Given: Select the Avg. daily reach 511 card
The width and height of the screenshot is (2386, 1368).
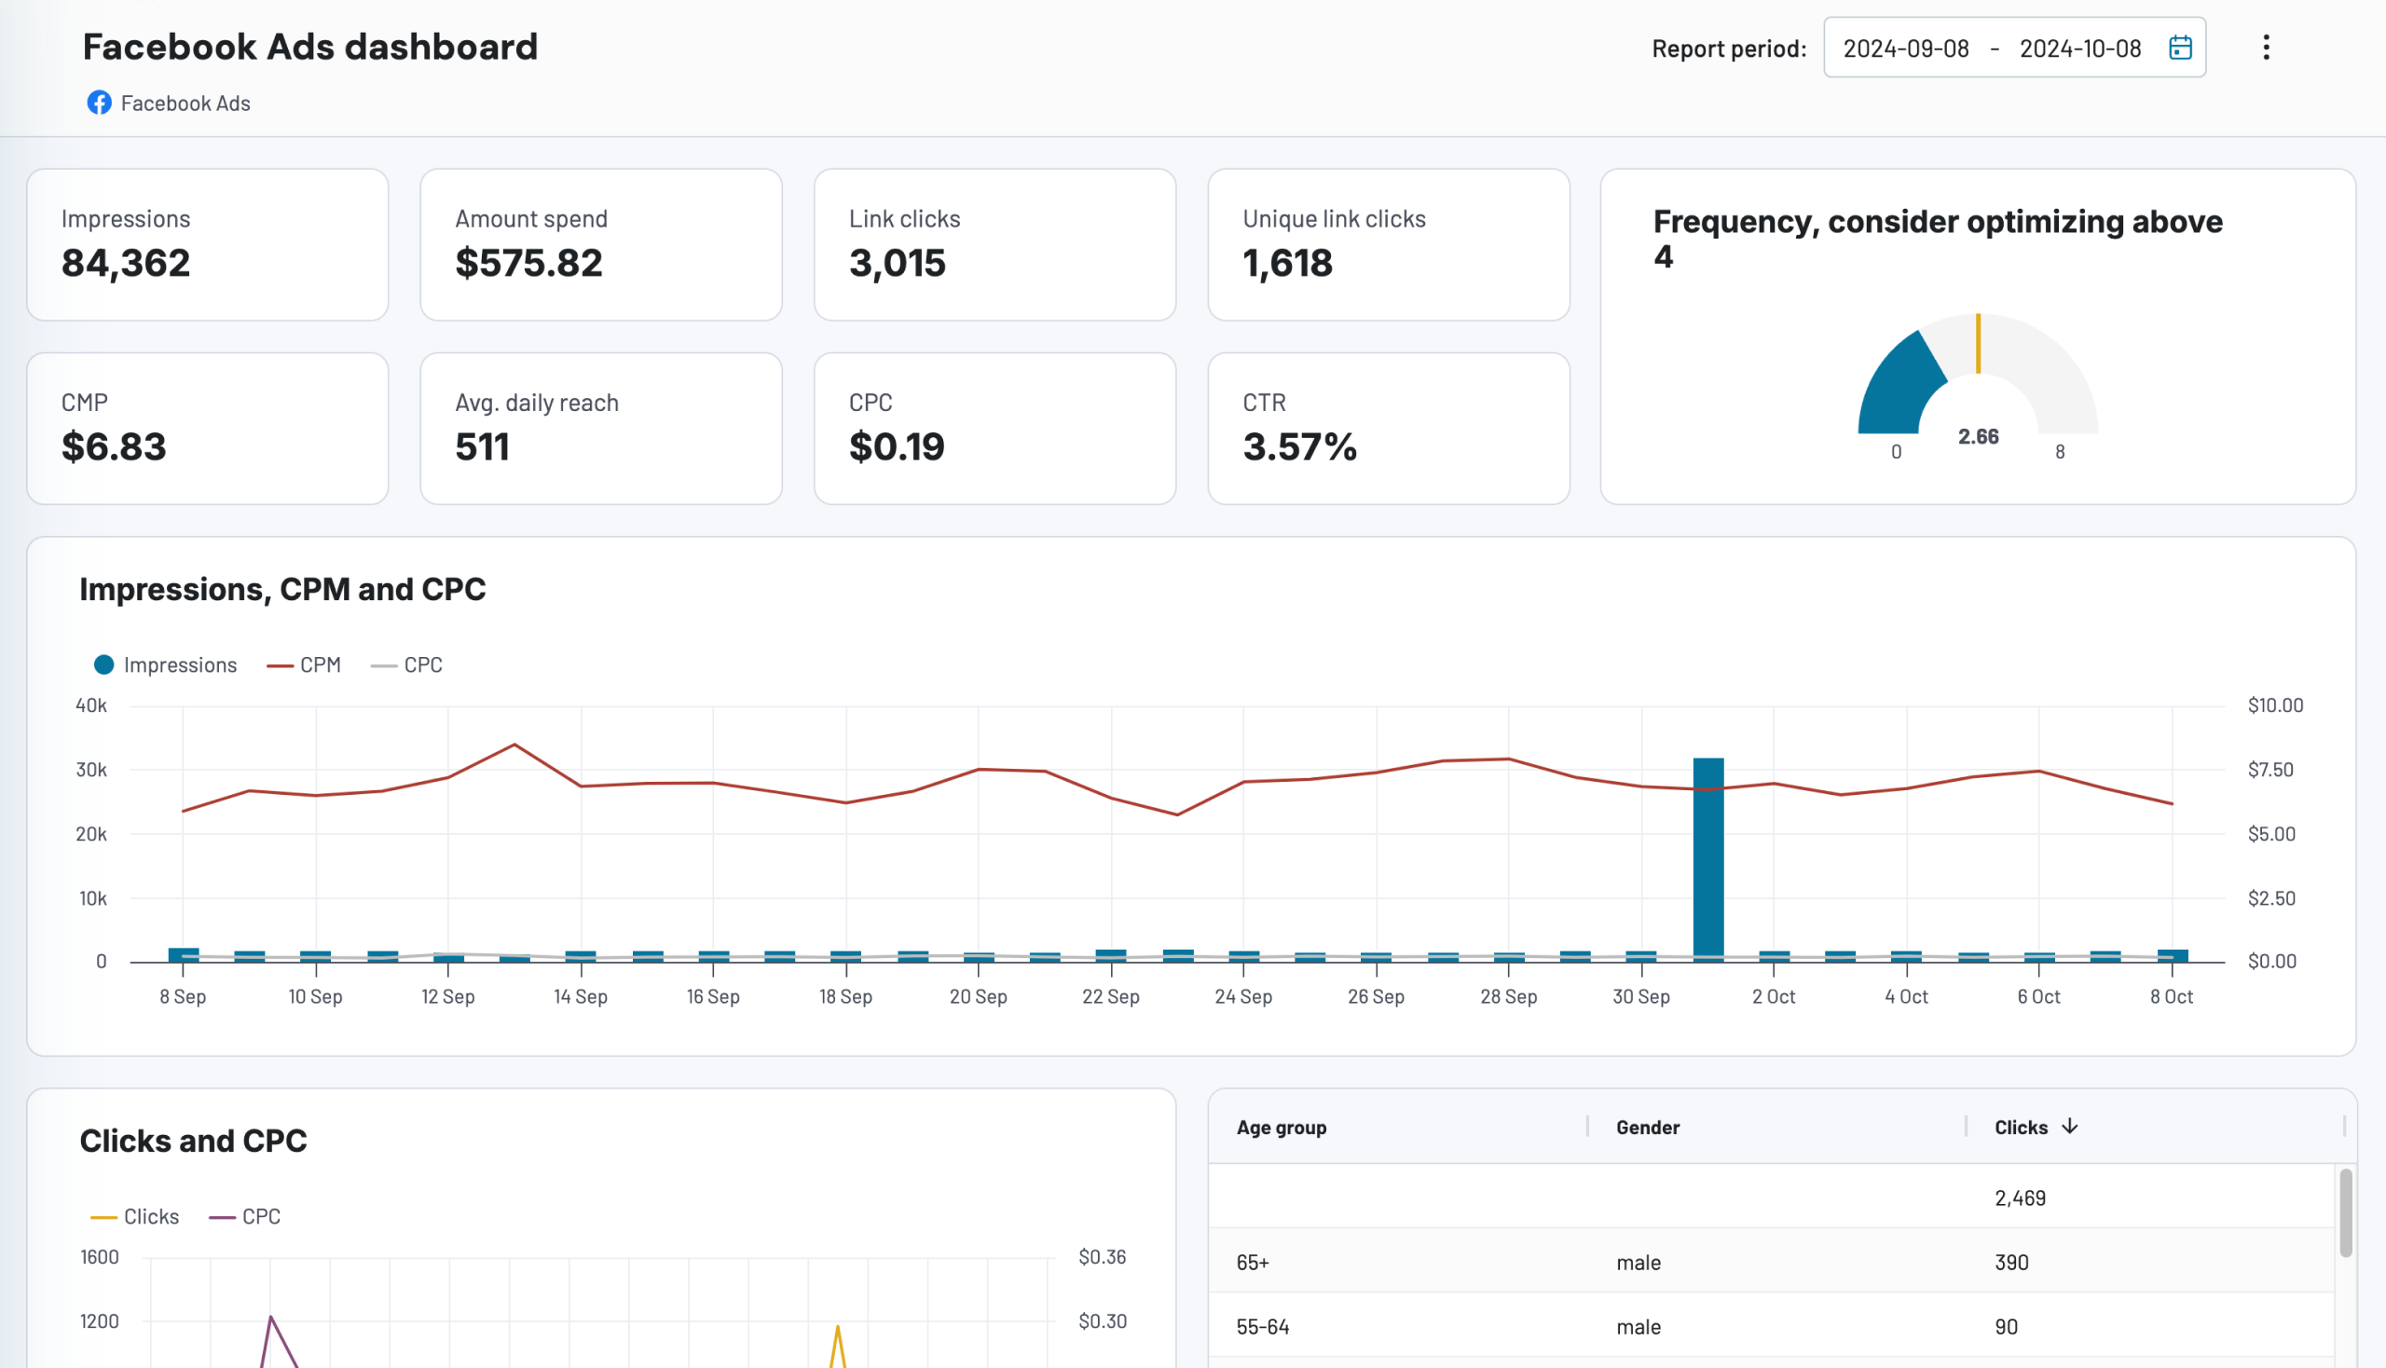Looking at the screenshot, I should (601, 429).
